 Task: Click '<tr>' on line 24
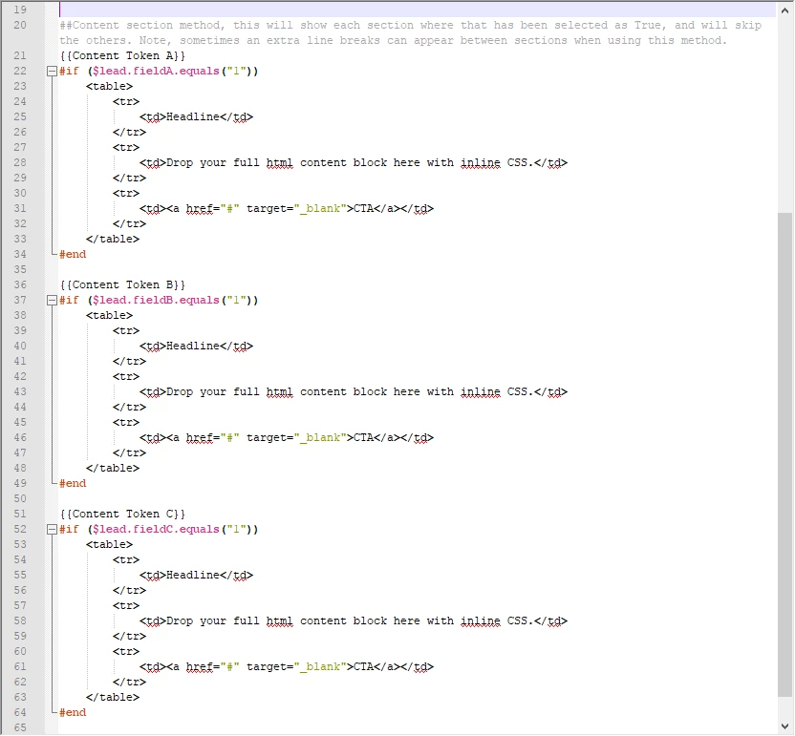click(x=126, y=101)
